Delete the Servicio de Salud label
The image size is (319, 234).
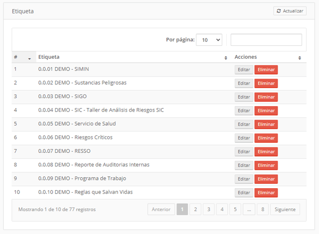tap(266, 124)
